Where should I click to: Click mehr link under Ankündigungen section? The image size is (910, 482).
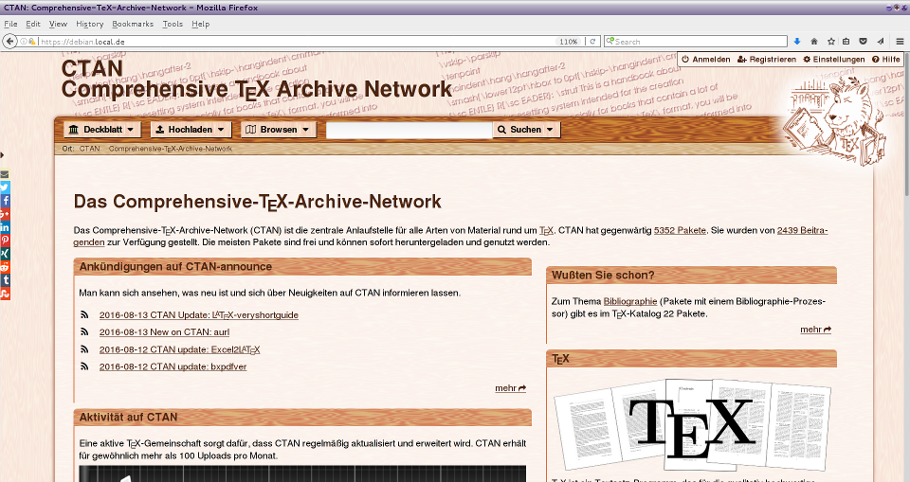[x=511, y=388]
